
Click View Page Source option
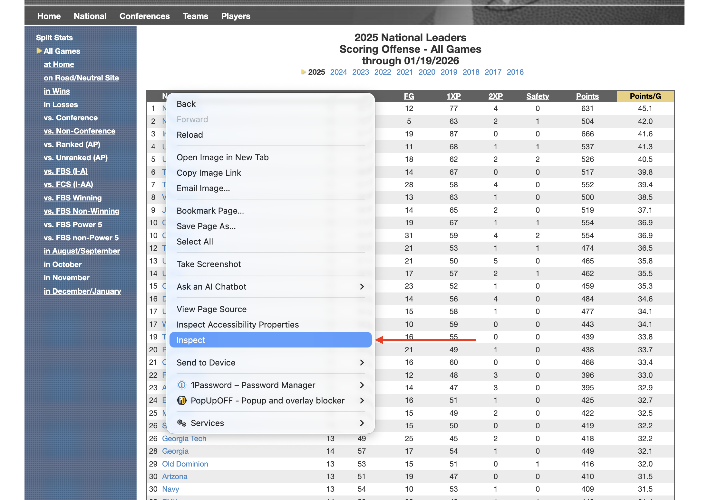tap(211, 309)
